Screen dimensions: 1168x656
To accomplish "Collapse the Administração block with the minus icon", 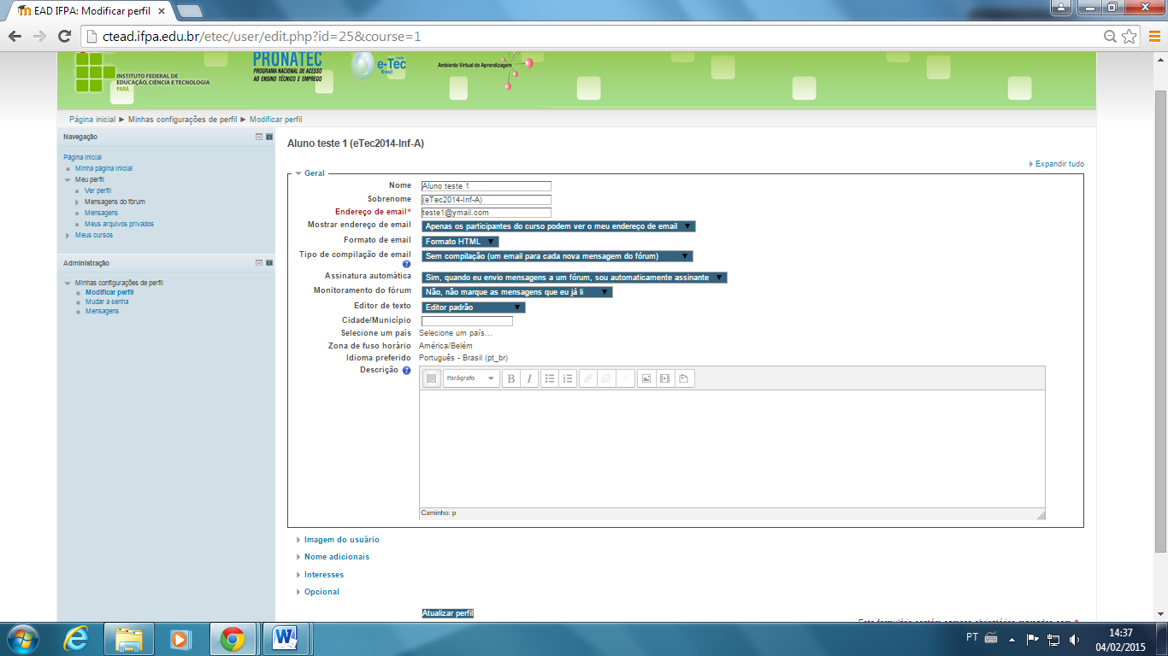I will (259, 263).
